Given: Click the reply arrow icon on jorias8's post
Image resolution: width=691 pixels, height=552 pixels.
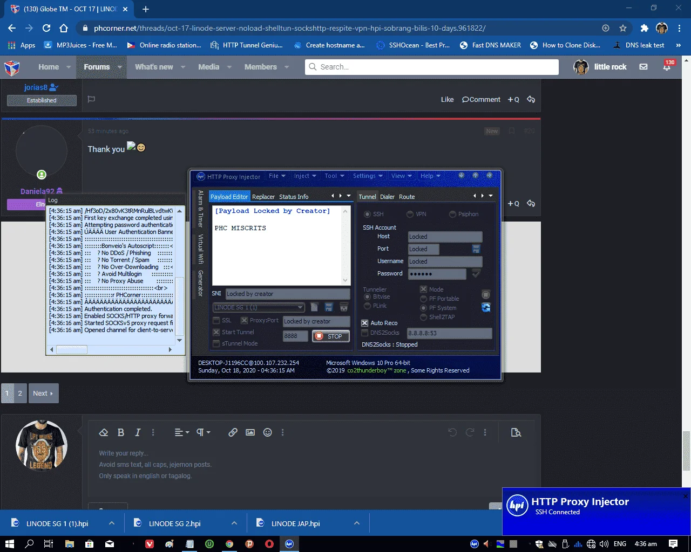Looking at the screenshot, I should 531,99.
